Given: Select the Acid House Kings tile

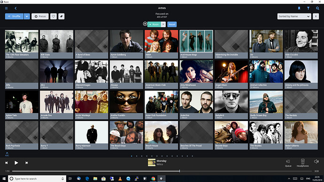Looking at the screenshot, I should tap(196, 44).
